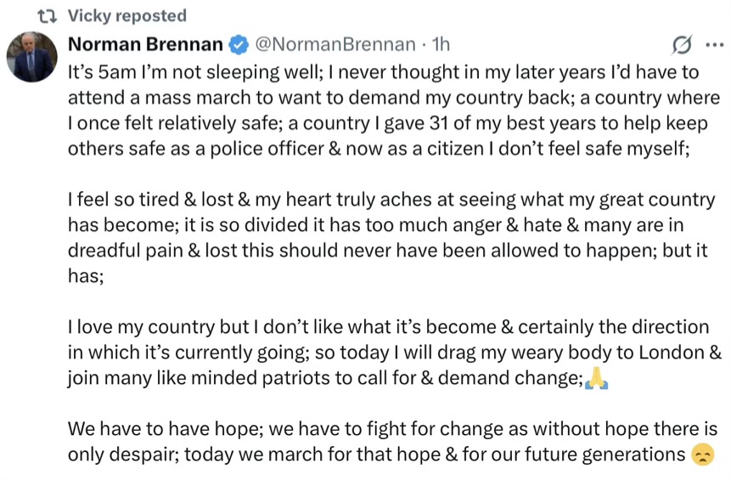The image size is (731, 480).
Task: Click the blue verified checkmark badge
Action: coord(239,45)
